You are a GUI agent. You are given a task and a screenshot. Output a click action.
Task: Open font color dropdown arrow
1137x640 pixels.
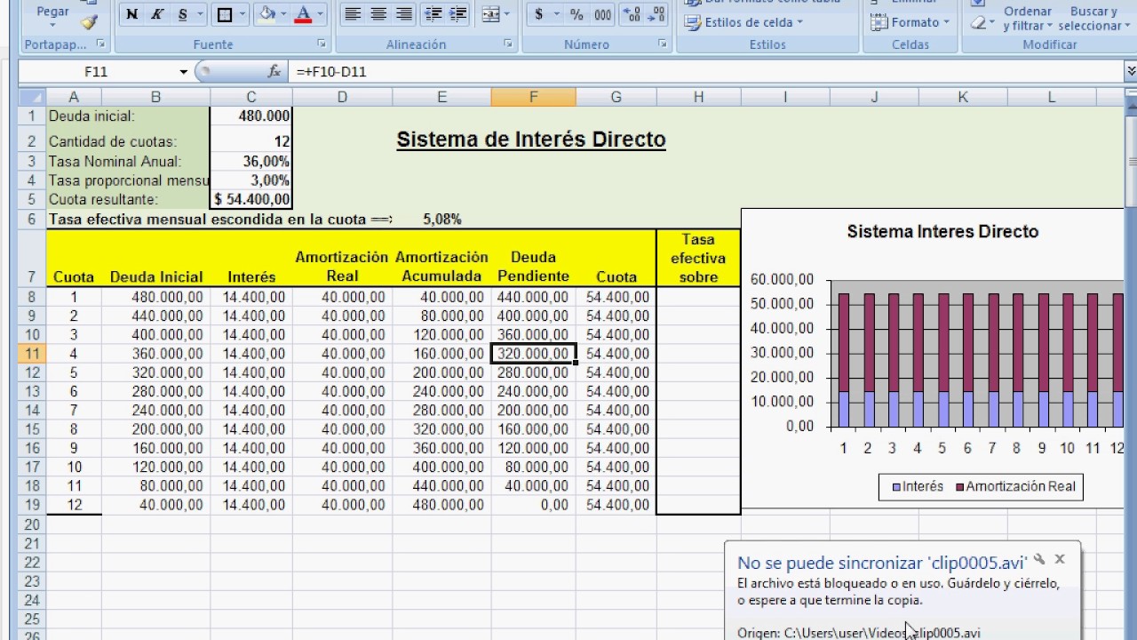(321, 14)
